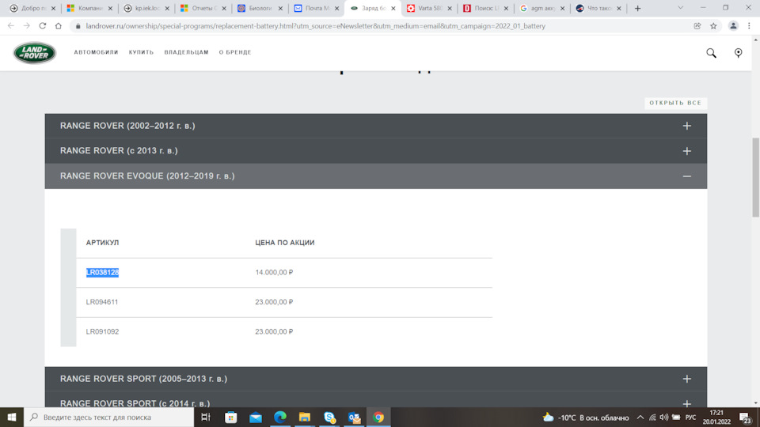760x427 pixels.
Task: Click the page vertical scrollbar thumb
Action: click(755, 177)
